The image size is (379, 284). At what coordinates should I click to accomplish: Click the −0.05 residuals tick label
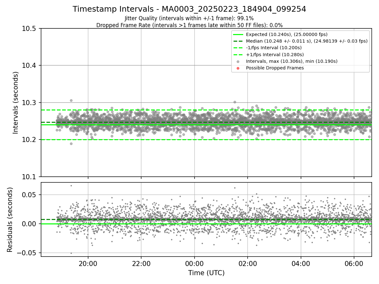tap(27, 253)
